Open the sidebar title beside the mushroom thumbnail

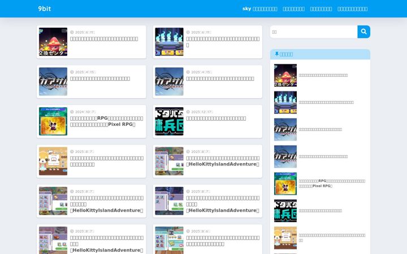[x=323, y=75]
